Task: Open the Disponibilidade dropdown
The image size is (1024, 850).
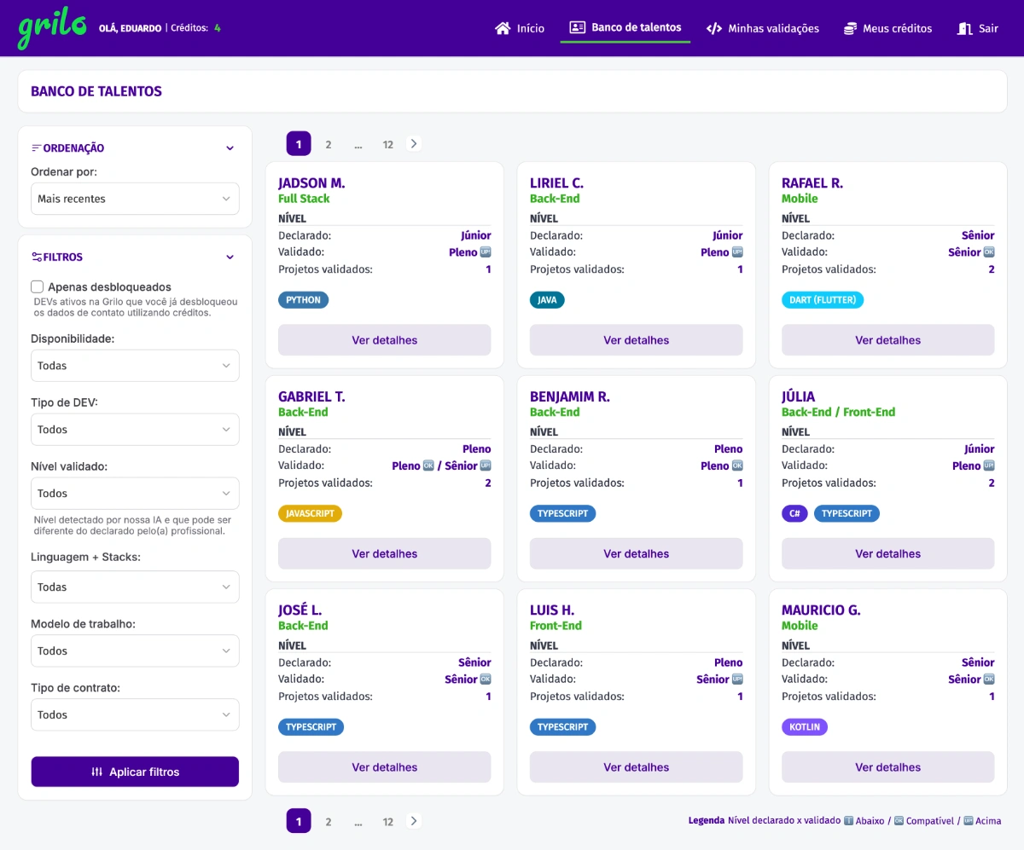Action: click(135, 366)
